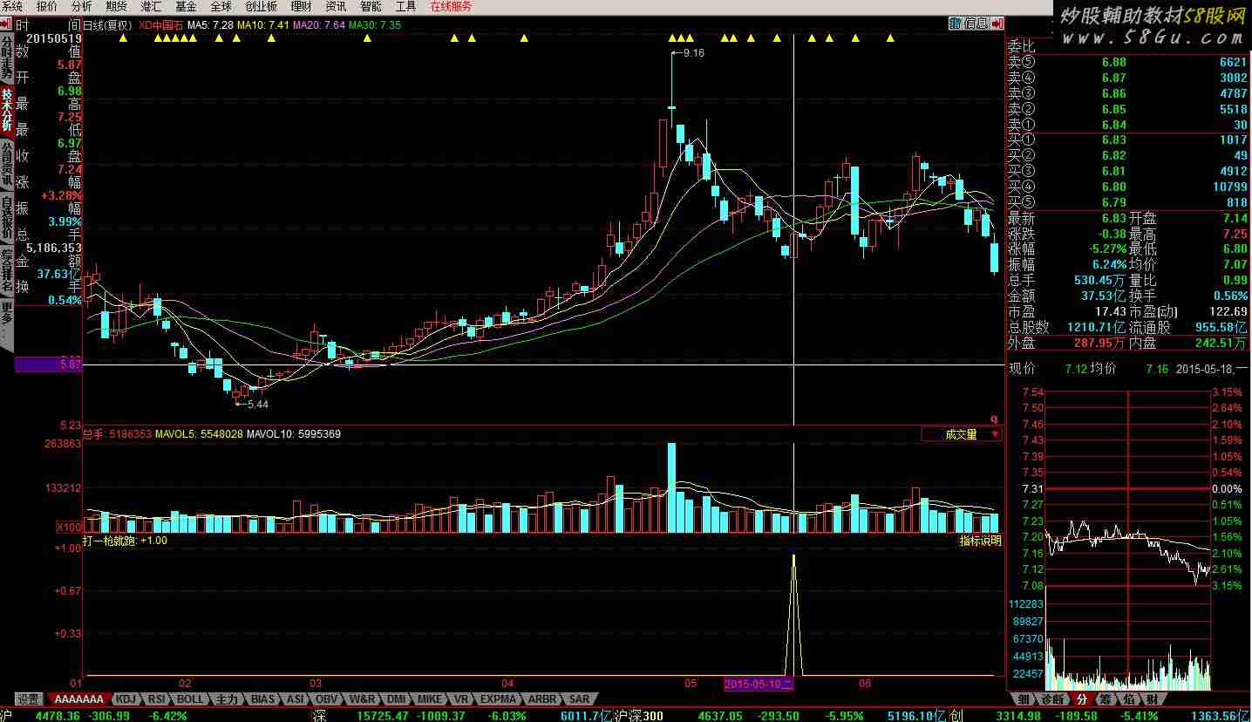1252x722 pixels.
Task: Switch to the KDJ indicator tab
Action: [x=126, y=698]
